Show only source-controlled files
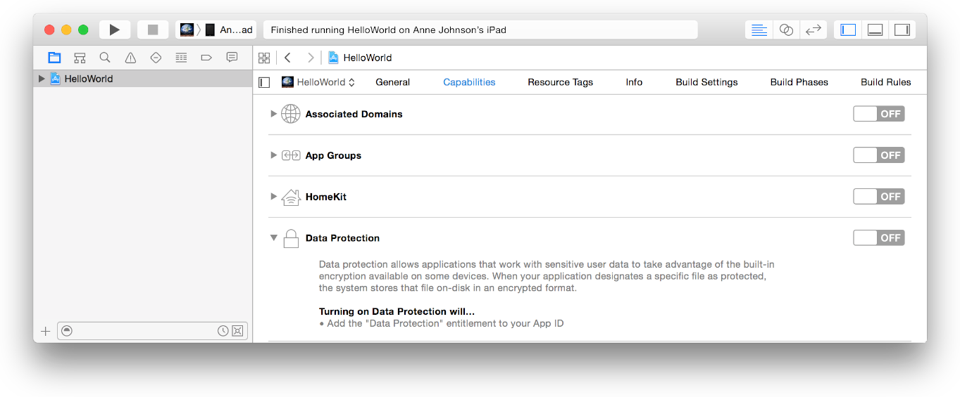This screenshot has width=960, height=397. coord(237,331)
